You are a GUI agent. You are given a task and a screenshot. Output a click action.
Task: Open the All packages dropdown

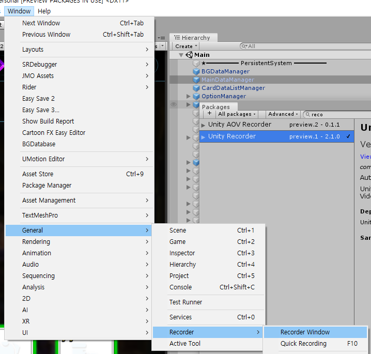tap(237, 114)
